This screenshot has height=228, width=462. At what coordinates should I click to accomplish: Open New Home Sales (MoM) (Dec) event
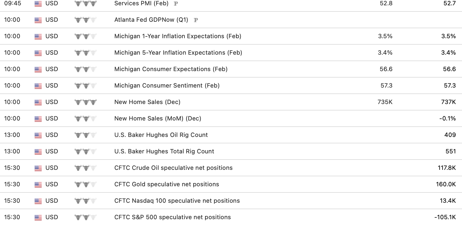158,119
